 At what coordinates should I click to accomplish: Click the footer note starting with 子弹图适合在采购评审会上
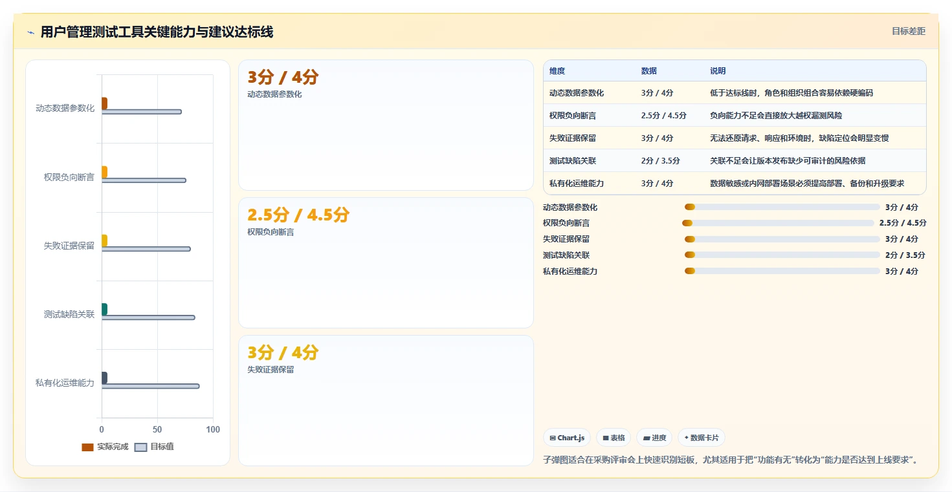[731, 460]
